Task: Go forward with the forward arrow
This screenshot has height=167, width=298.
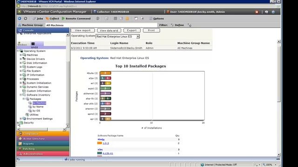Action: [x=26, y=19]
